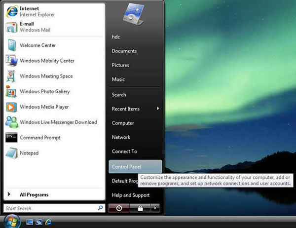The width and height of the screenshot is (296, 228).
Task: Open the Network folder
Action: coord(121,137)
